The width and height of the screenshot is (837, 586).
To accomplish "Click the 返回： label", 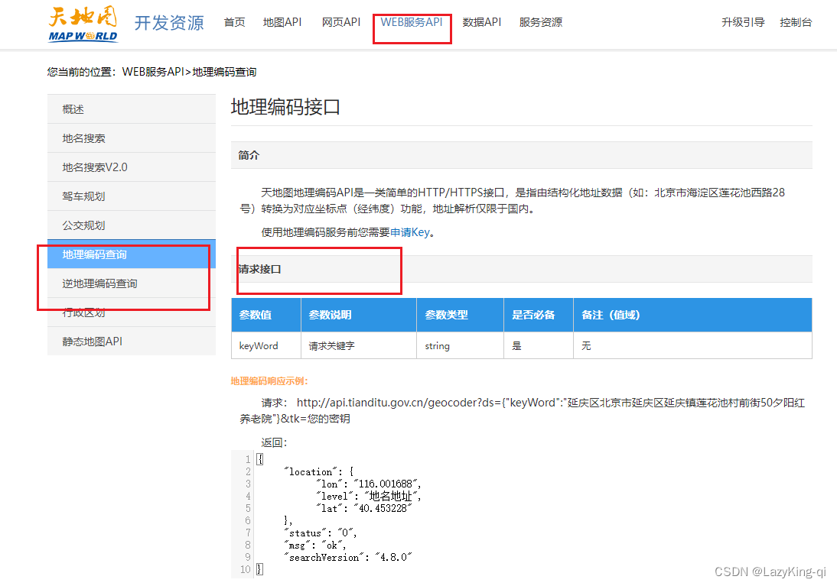I will tap(275, 442).
